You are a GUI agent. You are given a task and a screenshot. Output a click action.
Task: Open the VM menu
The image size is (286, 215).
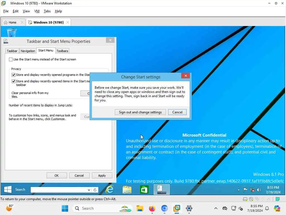(37, 11)
